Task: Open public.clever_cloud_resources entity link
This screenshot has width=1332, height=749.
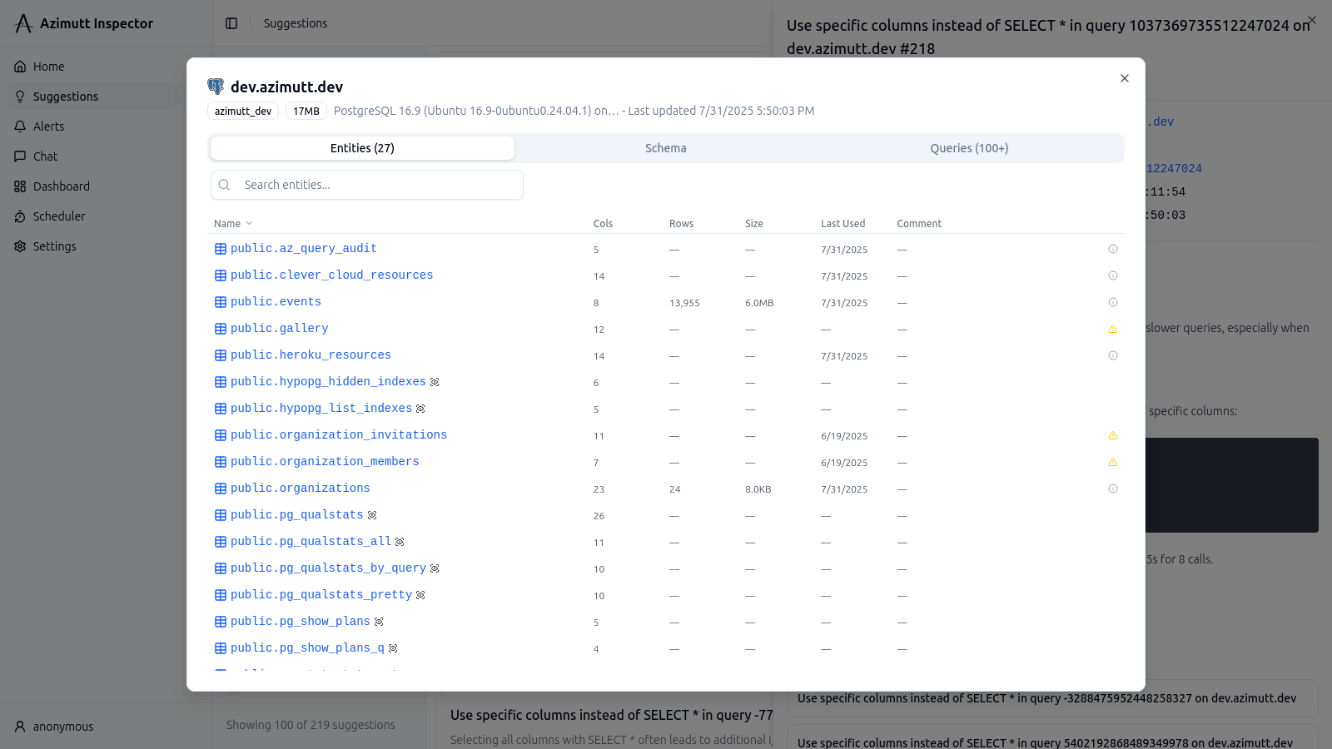Action: [x=331, y=275]
